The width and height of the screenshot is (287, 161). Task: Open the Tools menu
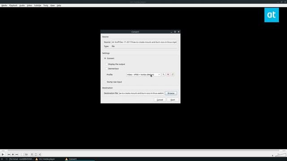46,5
